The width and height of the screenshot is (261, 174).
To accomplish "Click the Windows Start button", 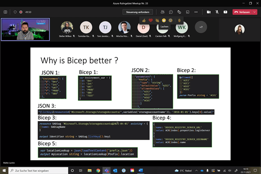I will coord(4,171).
